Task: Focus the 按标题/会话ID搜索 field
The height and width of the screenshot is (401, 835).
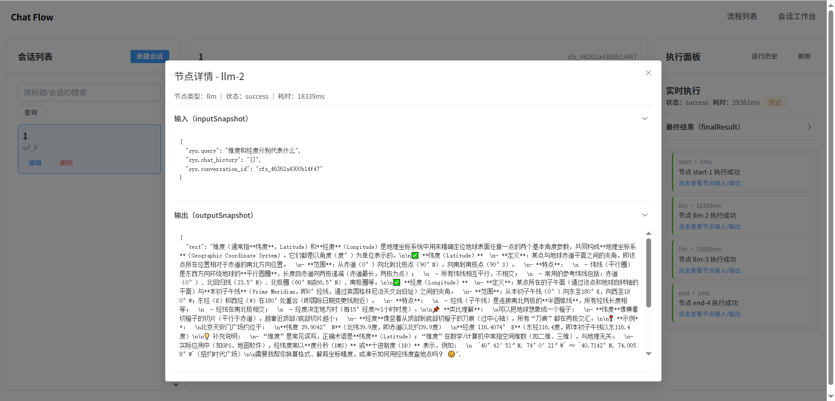Action: coord(89,93)
